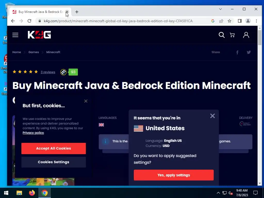Open the 3 reviews link
Screen dimensions: 264x198
48,72
